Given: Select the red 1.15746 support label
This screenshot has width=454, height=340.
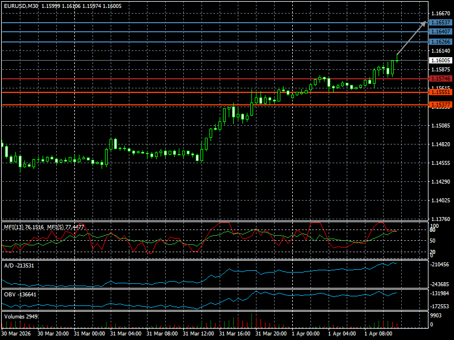Looking at the screenshot, I should pos(440,79).
